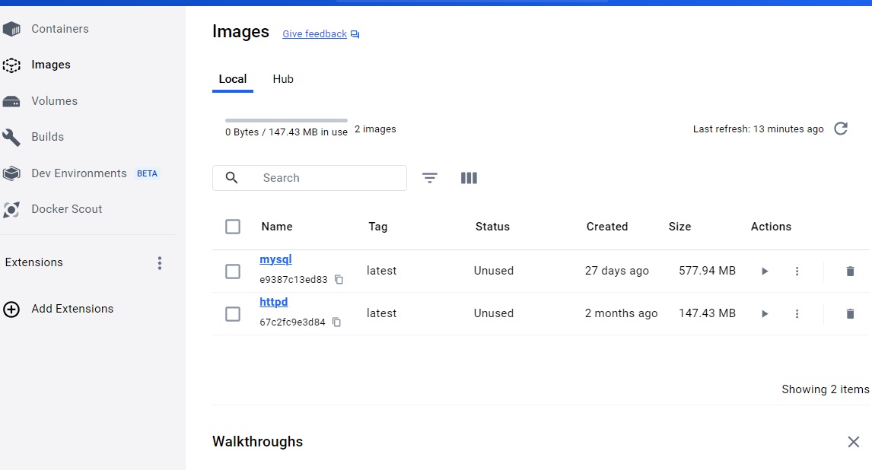The width and height of the screenshot is (872, 470).
Task: Sort by the Created column header
Action: click(x=606, y=227)
